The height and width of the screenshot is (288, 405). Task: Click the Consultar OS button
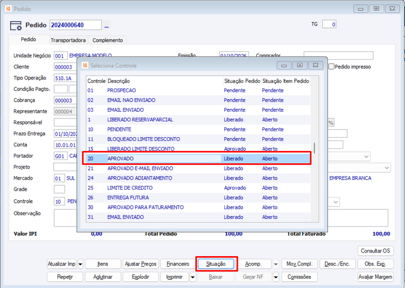click(376, 251)
